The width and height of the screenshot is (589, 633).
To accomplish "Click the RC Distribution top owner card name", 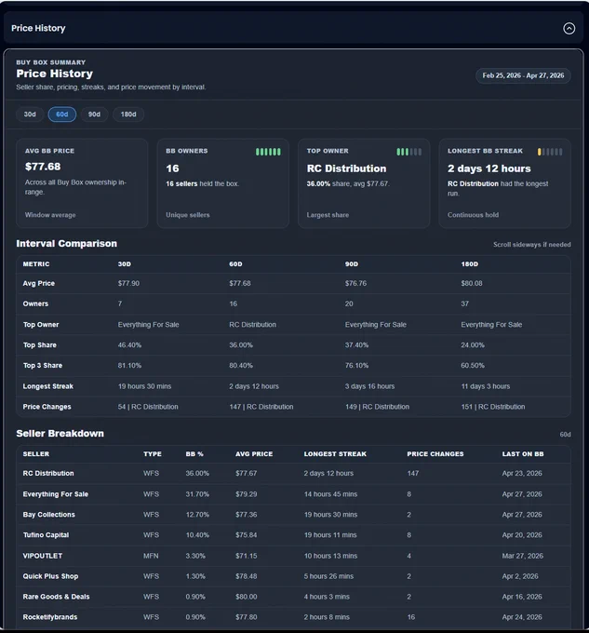I will pos(346,168).
